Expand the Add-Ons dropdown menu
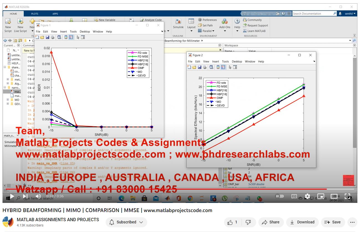This screenshot has height=232, width=361. point(225,31)
